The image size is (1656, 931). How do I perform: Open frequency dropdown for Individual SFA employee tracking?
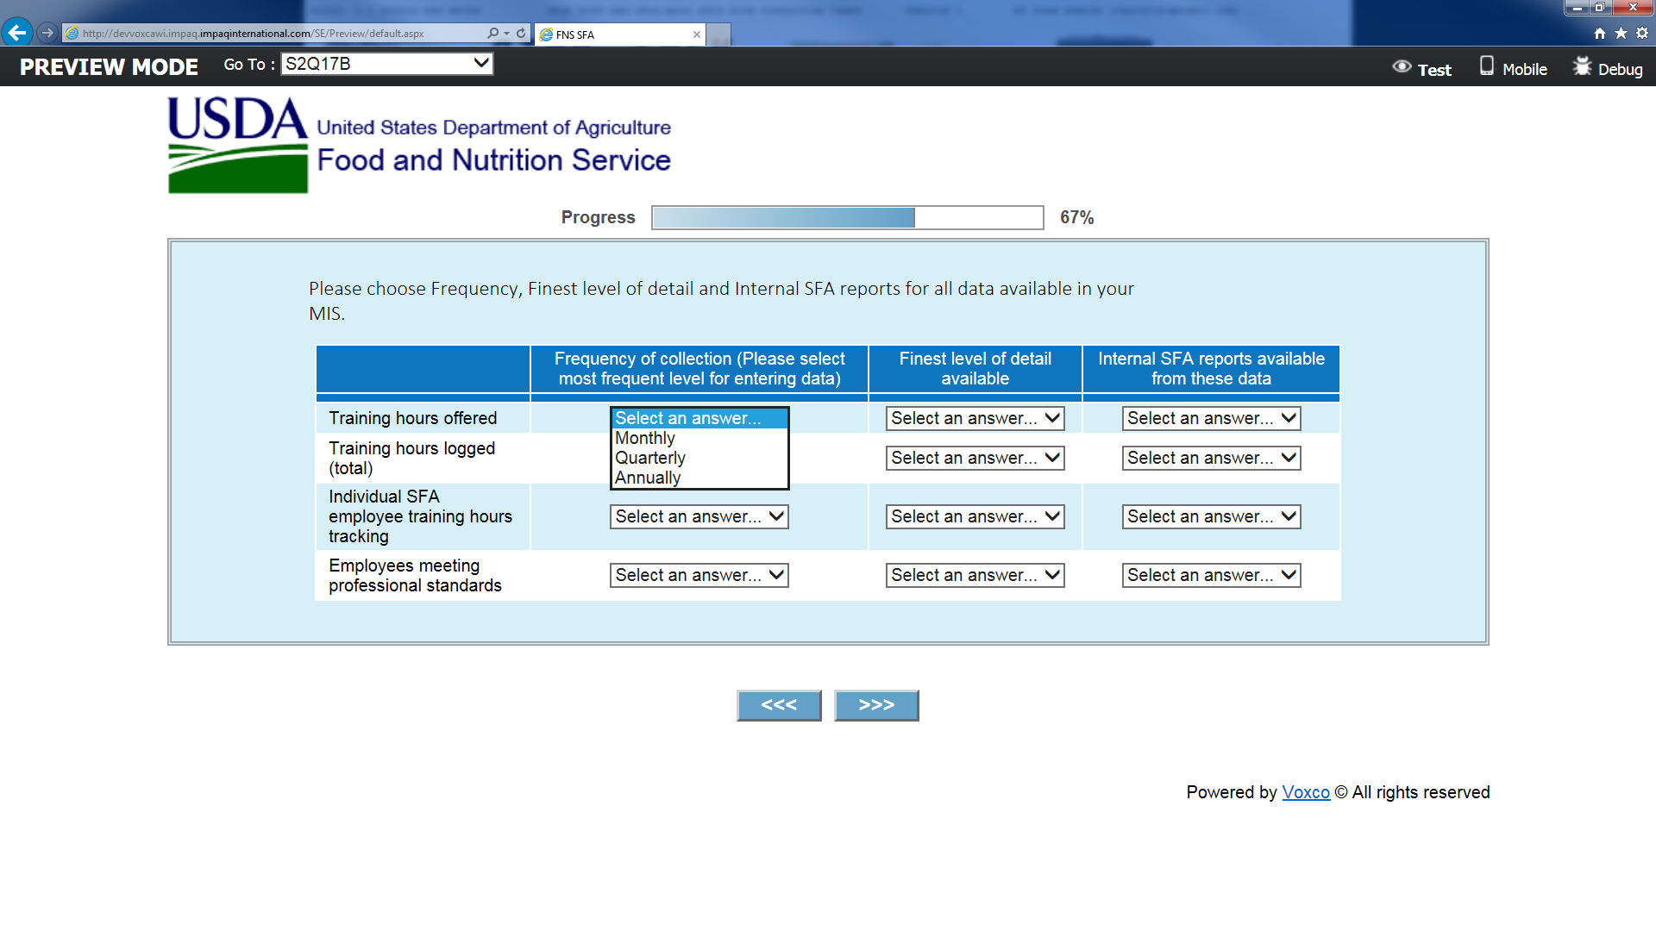[x=699, y=516]
